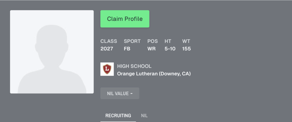
Task: Select the 155 weight value
Action: (186, 49)
